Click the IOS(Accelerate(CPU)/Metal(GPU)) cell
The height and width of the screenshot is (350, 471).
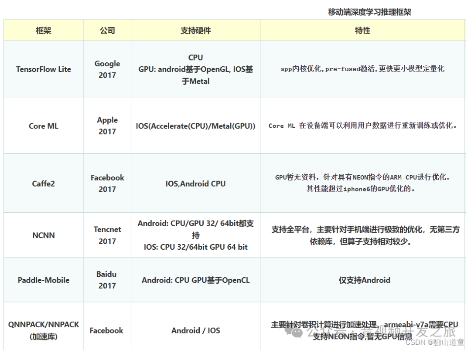[x=195, y=126]
